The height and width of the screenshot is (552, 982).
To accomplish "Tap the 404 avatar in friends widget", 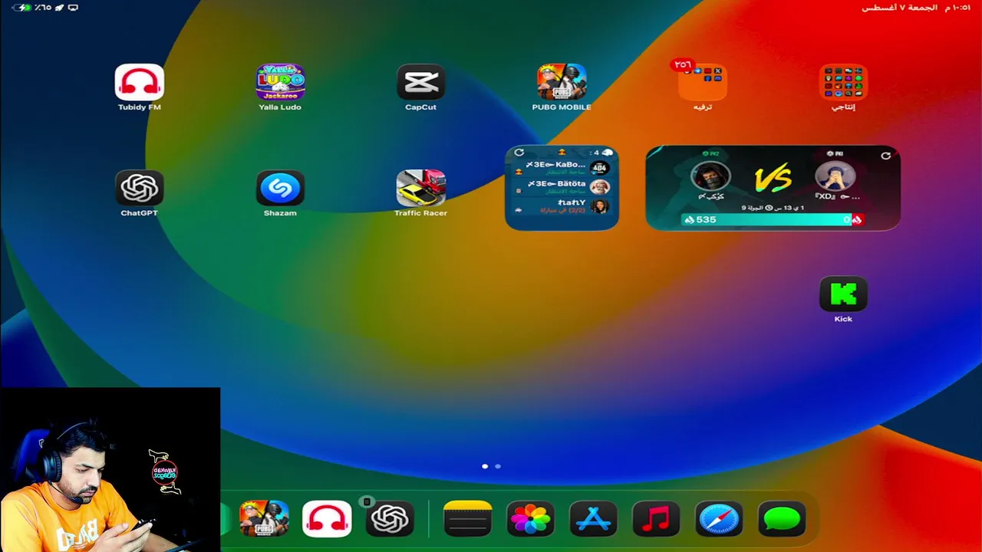I will [x=600, y=168].
